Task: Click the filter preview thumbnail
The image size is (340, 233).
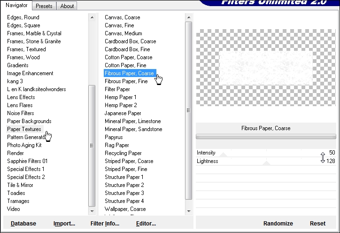Action: 266,68
